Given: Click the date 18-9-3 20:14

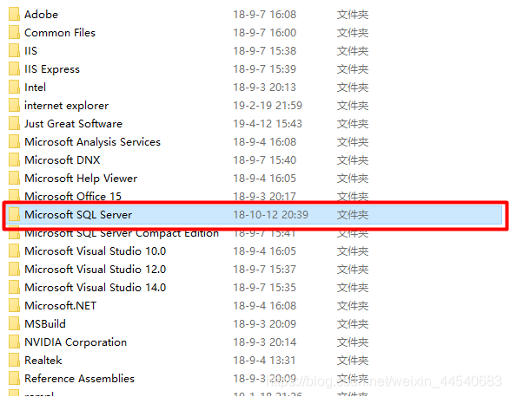Looking at the screenshot, I should click(264, 342).
